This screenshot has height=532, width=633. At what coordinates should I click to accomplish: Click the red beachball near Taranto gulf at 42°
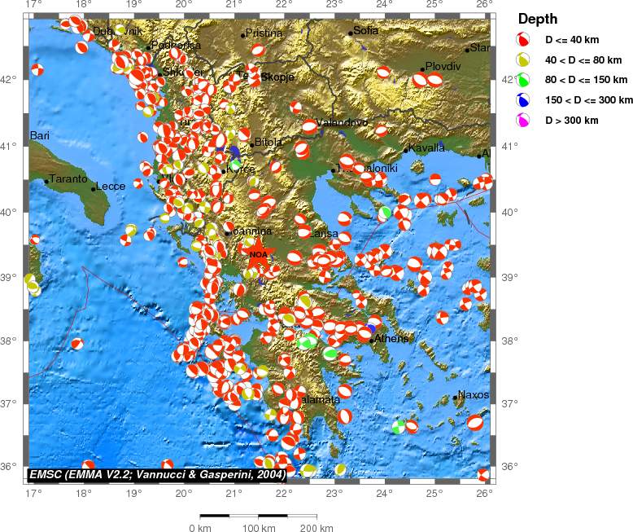pyautogui.click(x=37, y=69)
